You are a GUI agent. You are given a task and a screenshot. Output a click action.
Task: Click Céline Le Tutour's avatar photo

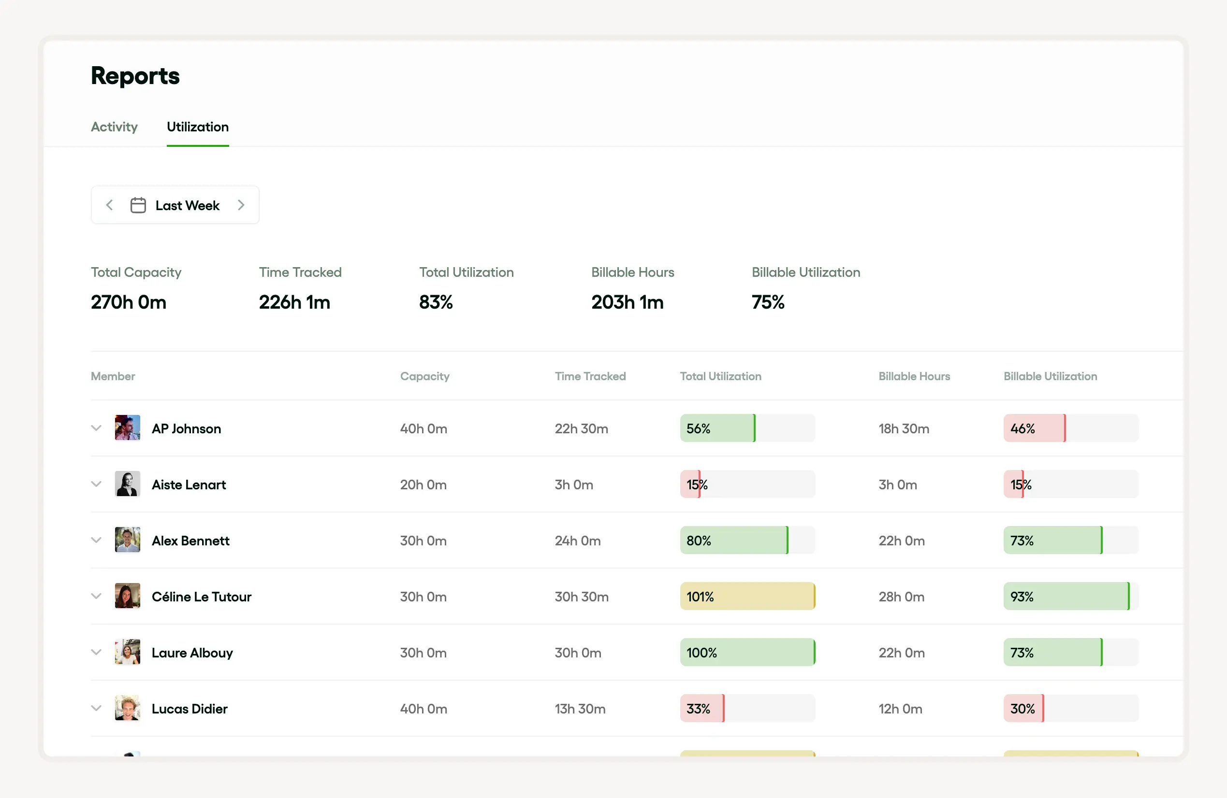(x=127, y=596)
